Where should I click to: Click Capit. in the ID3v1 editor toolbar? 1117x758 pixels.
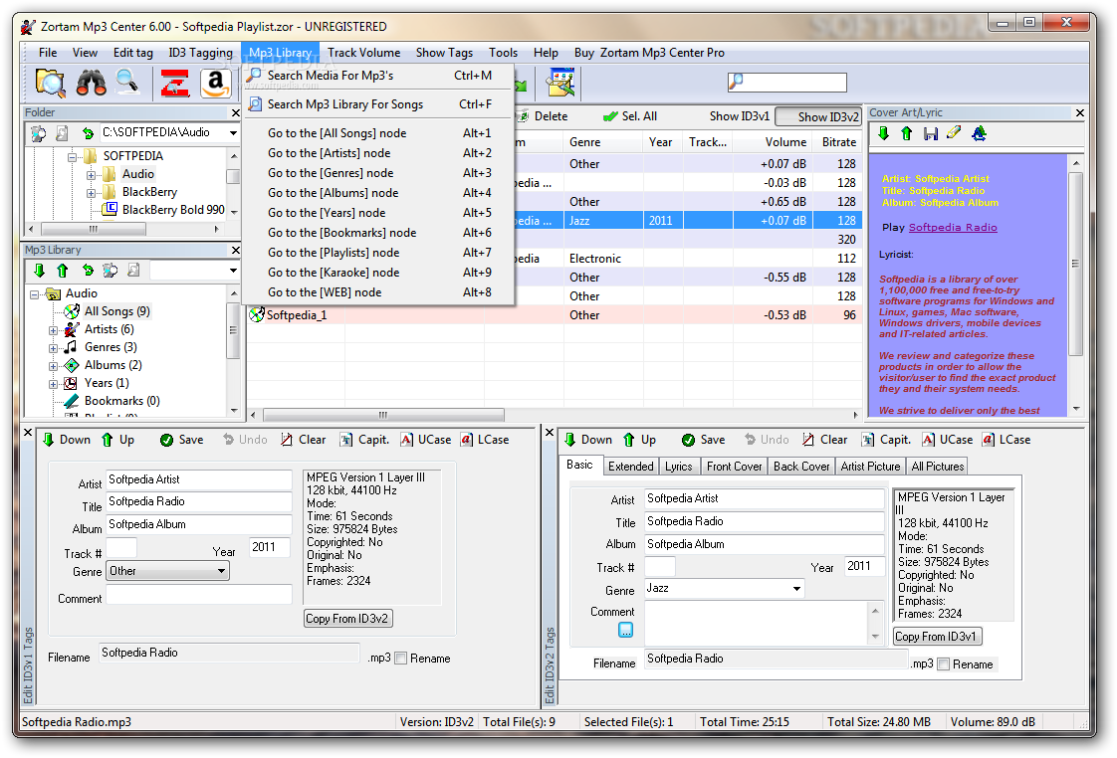(364, 440)
